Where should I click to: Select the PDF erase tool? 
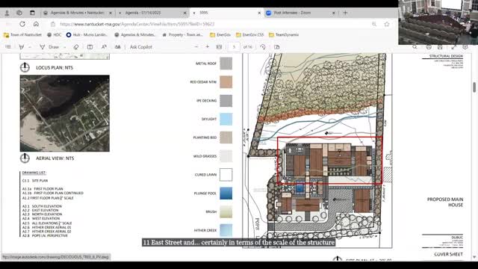pyautogui.click(x=76, y=47)
